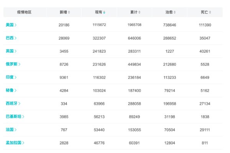This screenshot has height=153, width=230.
Task: Select 美国 recovered value 738646
Action: 169,25
